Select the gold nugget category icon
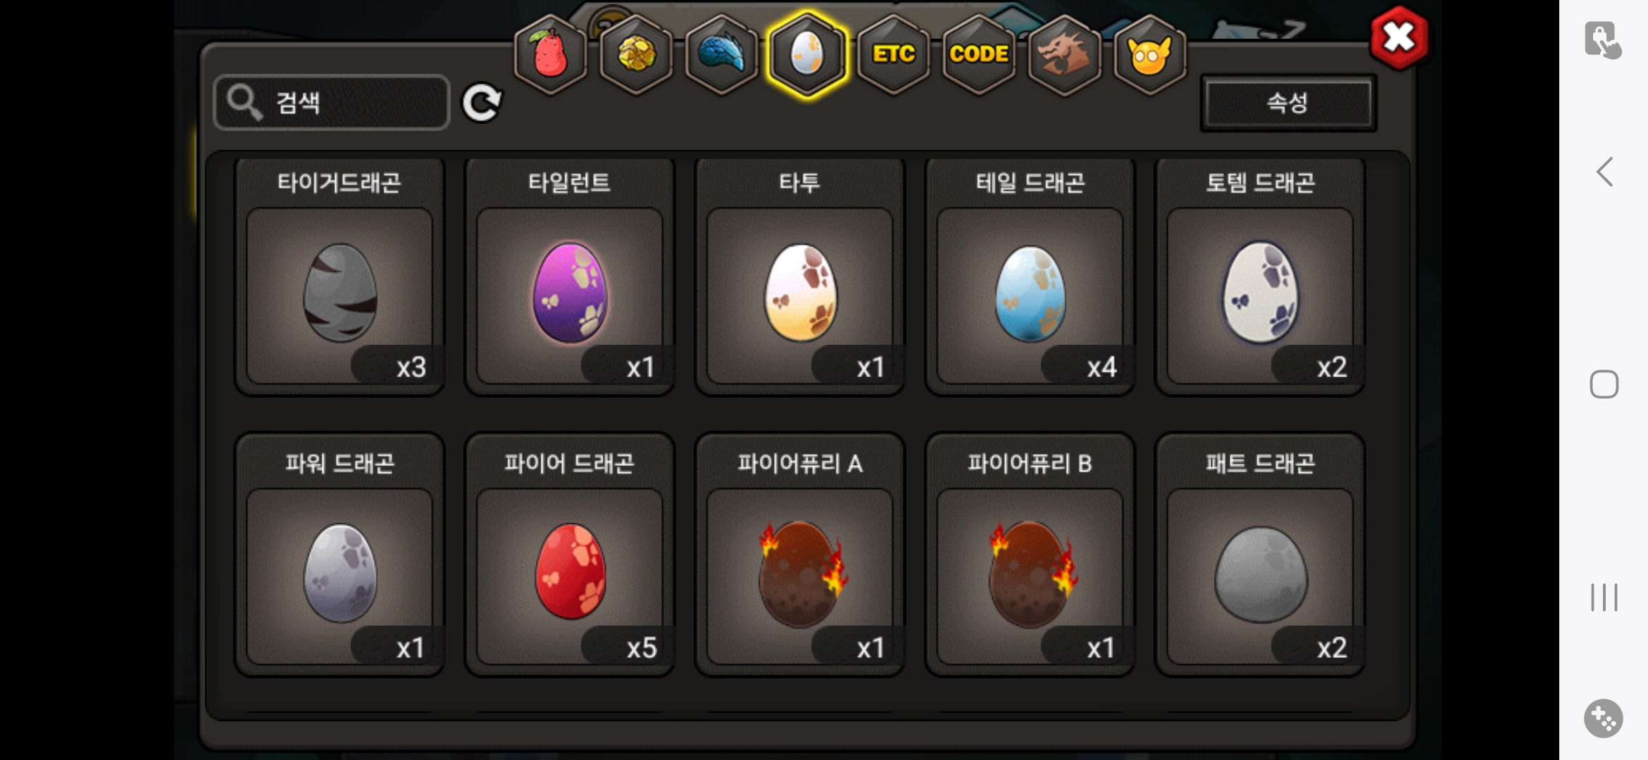The height and width of the screenshot is (760, 1648). pos(636,55)
